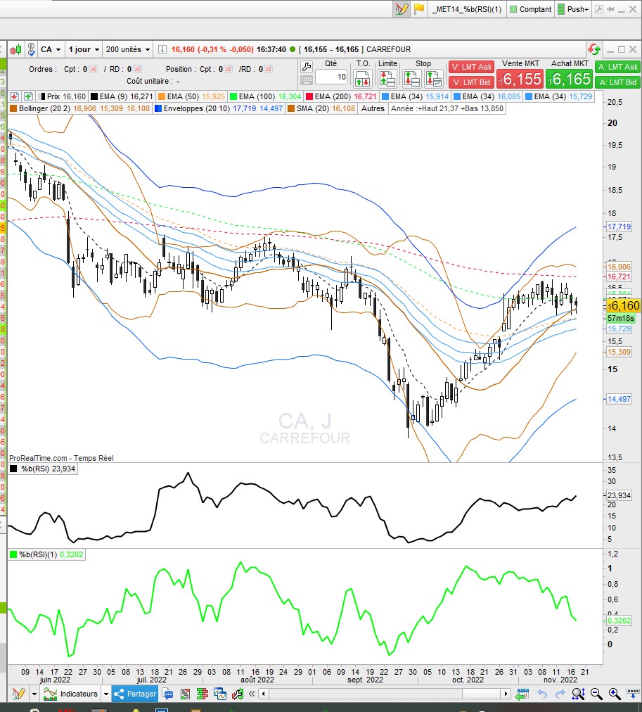Click the chart window comparison icon
The image size is (642, 712).
(220, 694)
